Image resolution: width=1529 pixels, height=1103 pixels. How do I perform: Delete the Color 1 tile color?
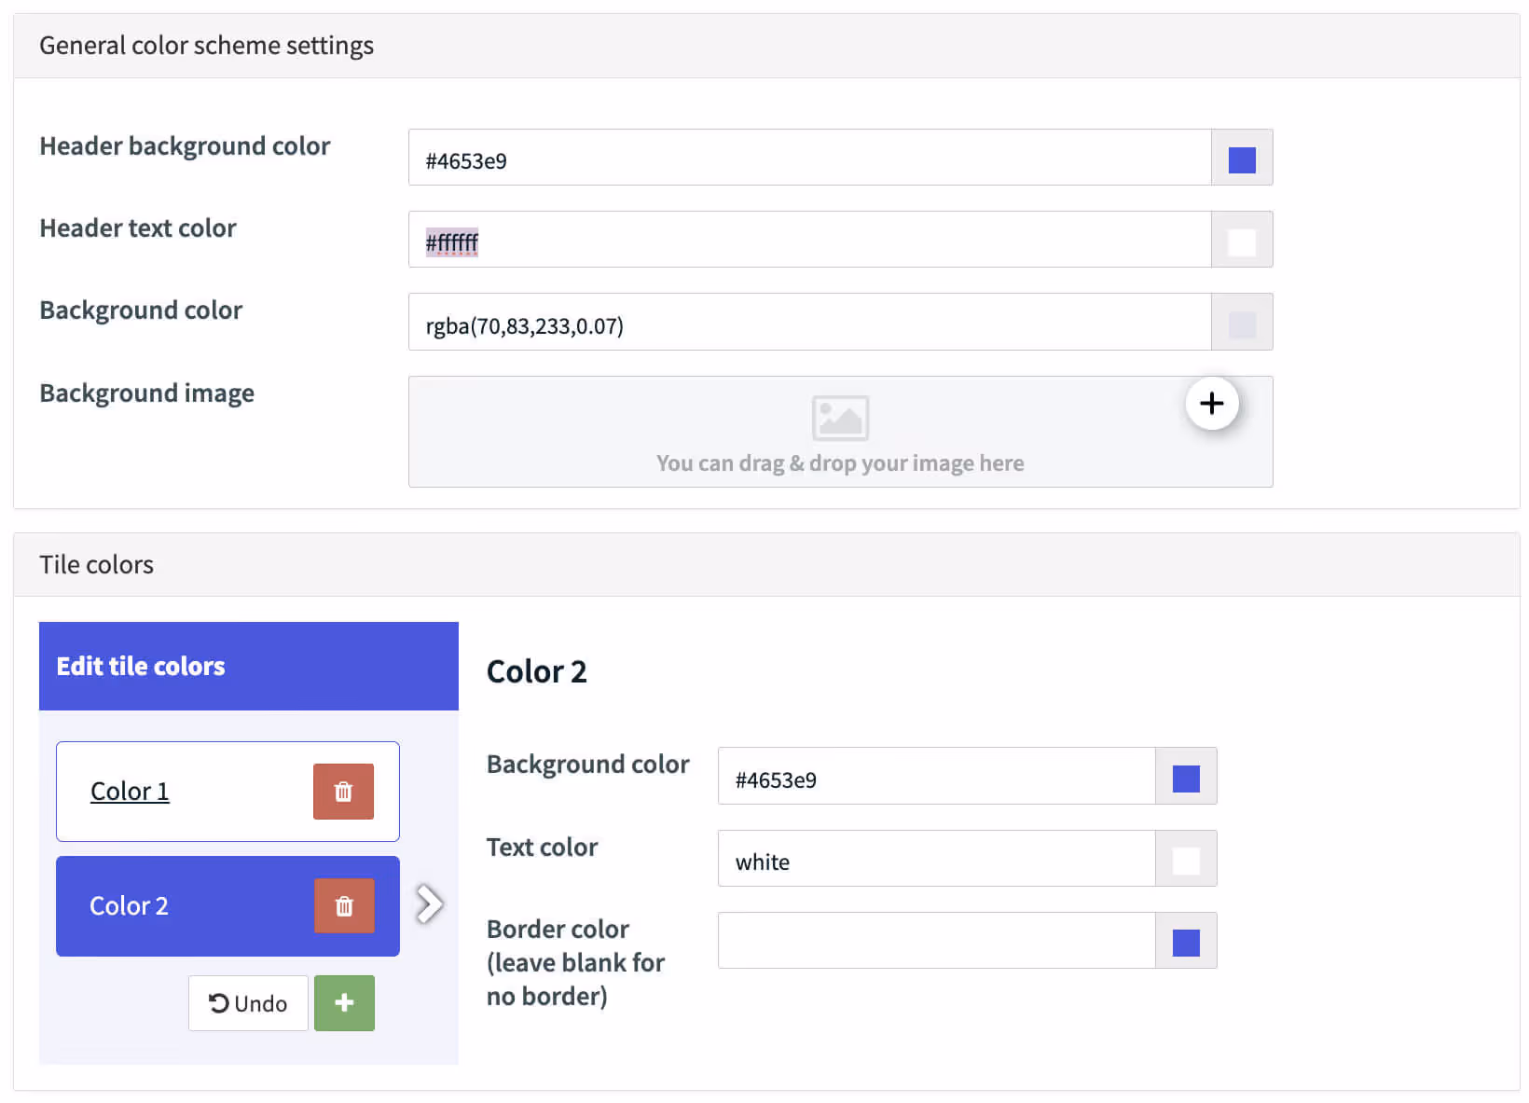(x=343, y=791)
